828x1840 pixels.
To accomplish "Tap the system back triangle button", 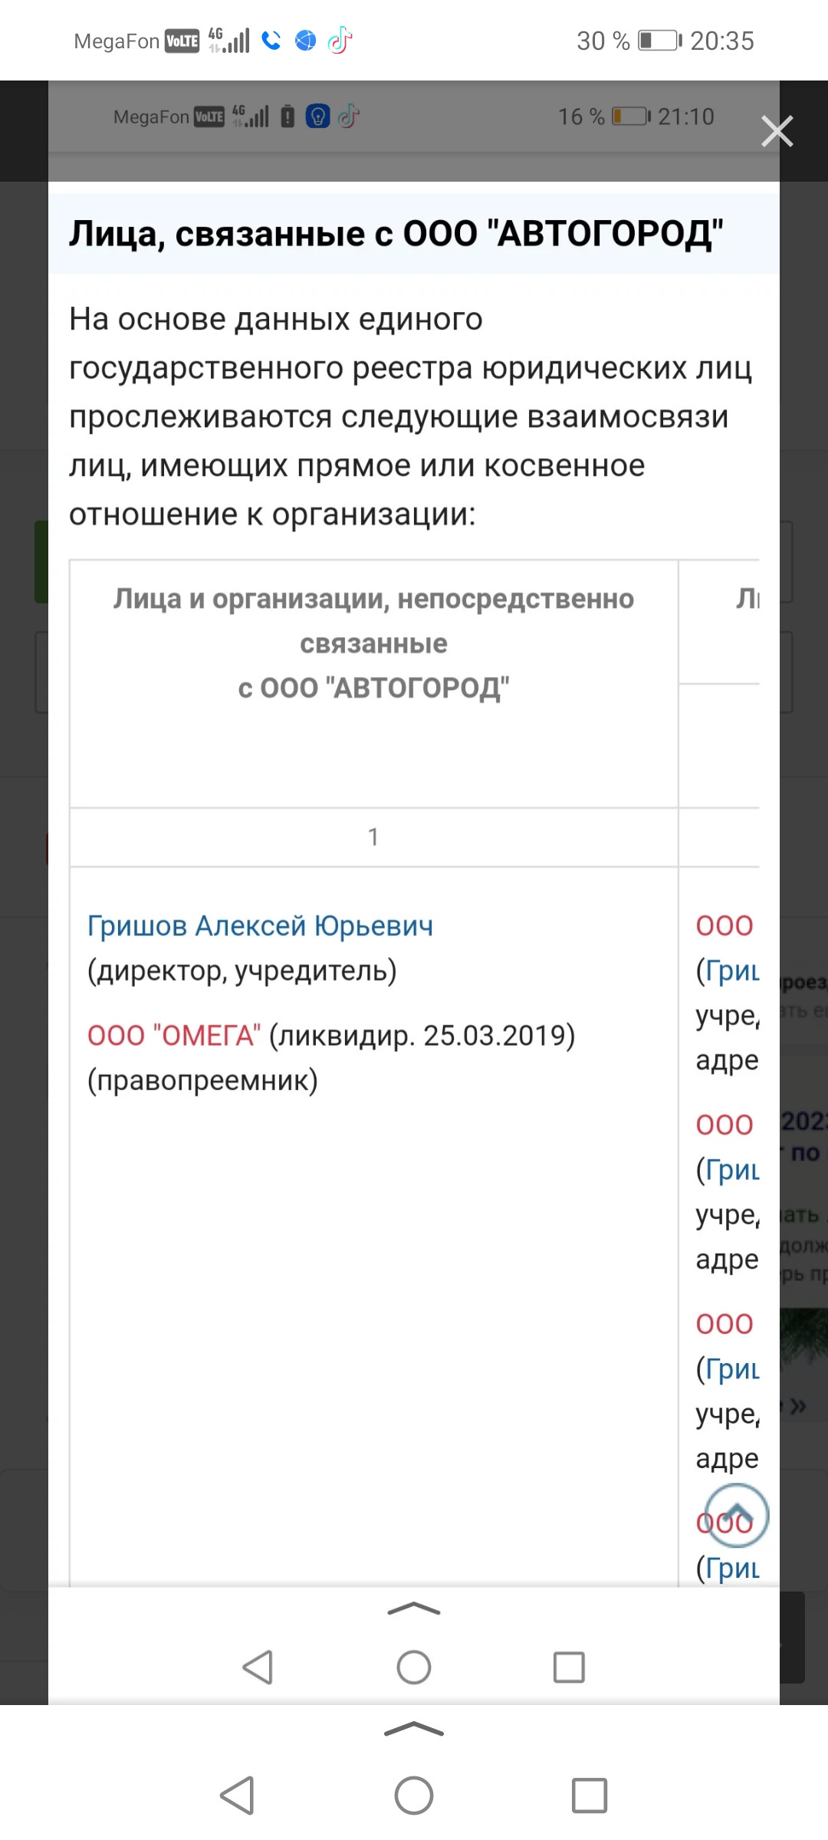I will [x=237, y=1795].
